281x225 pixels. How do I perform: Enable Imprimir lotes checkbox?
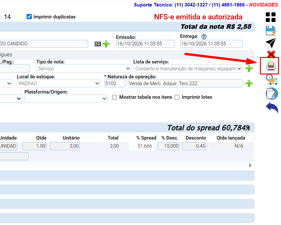click(x=177, y=97)
